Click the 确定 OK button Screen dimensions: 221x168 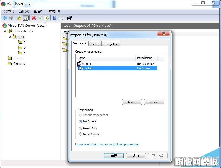(114, 156)
